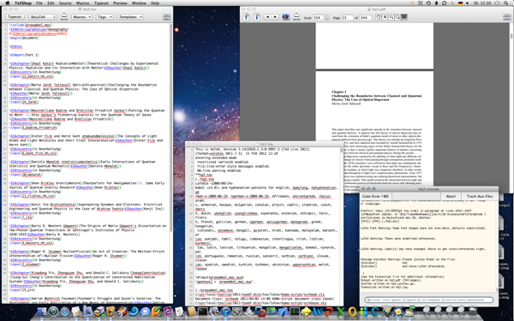
Task: Open the XeLaTeX engine dropdown
Action: [43, 17]
